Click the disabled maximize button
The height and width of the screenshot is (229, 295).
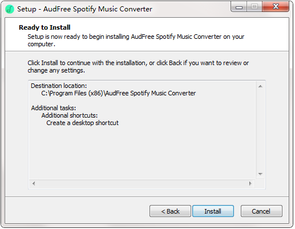click(x=254, y=7)
